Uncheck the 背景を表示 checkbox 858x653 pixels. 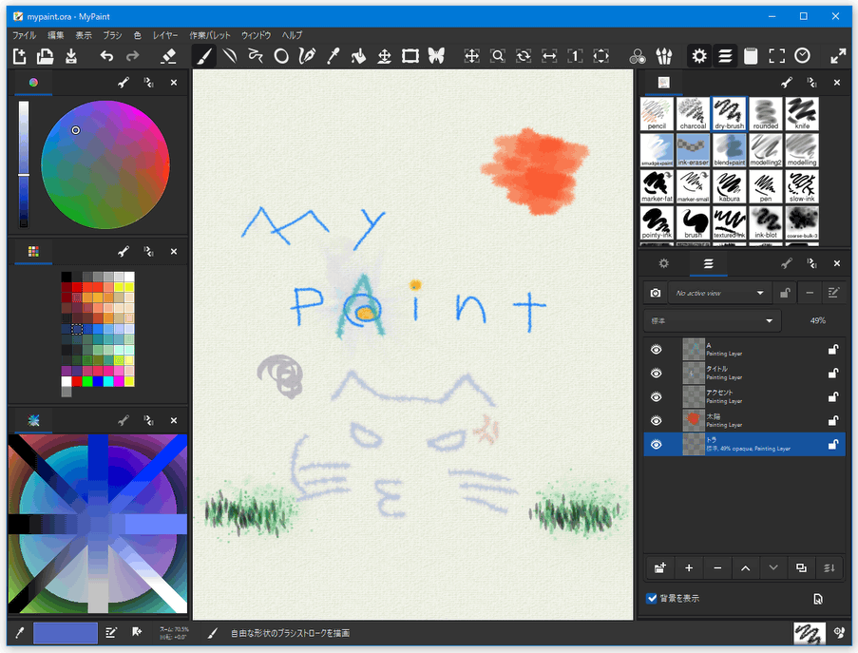651,598
